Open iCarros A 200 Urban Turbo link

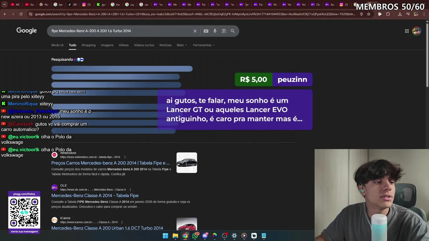coord(107,228)
